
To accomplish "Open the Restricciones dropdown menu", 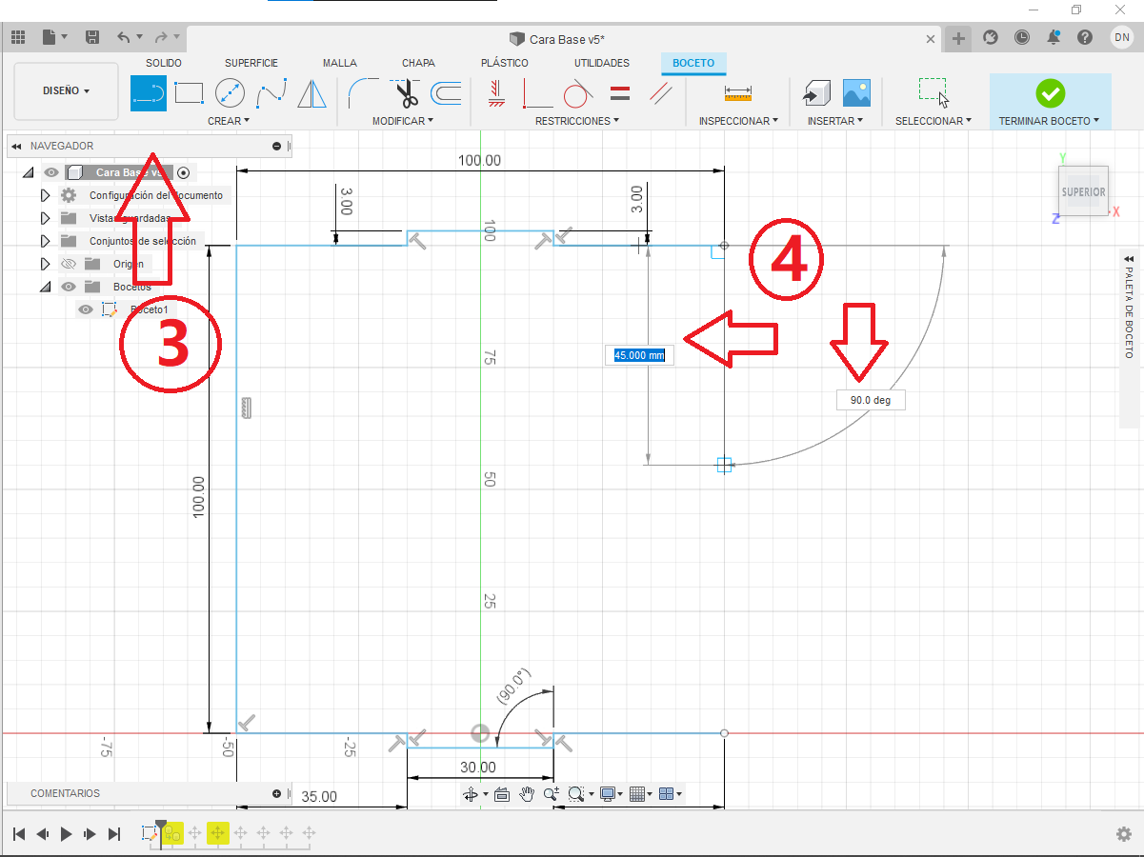I will [577, 121].
